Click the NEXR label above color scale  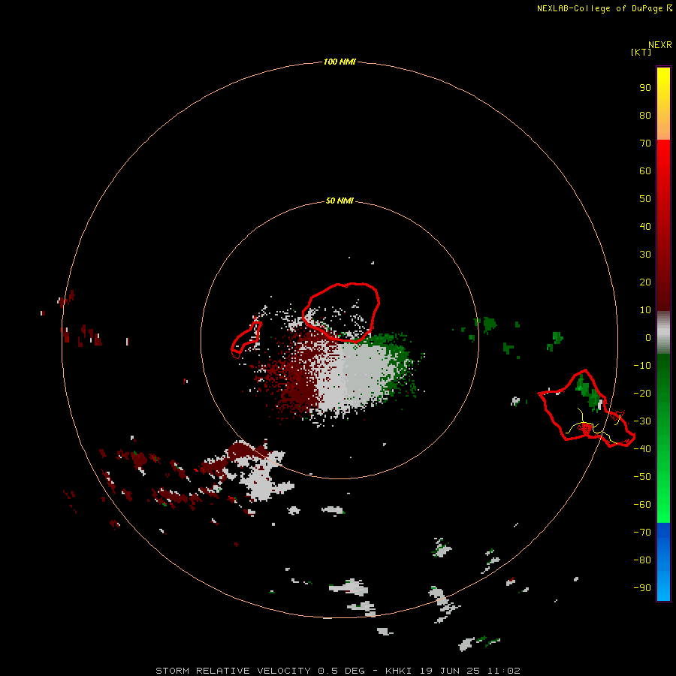(660, 45)
